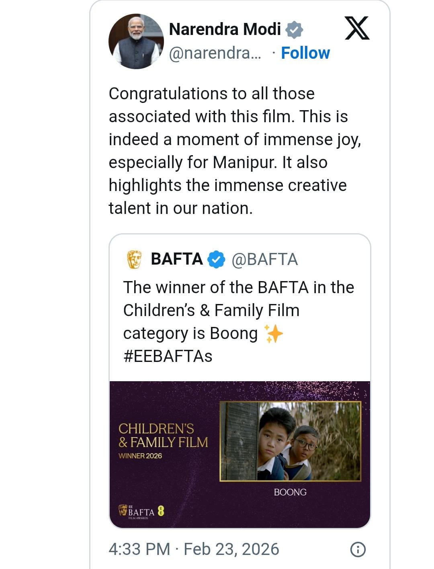Click the BAFTA mask avatar icon
This screenshot has width=434, height=569.
coord(134,259)
